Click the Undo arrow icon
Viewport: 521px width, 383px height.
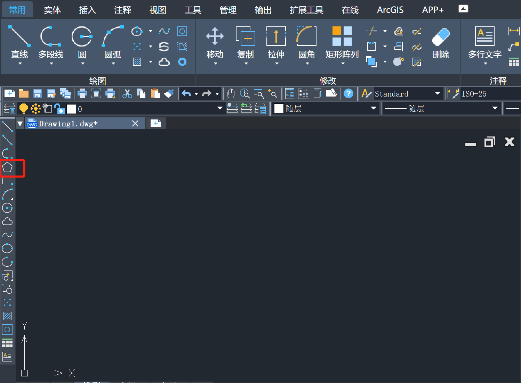tap(187, 93)
